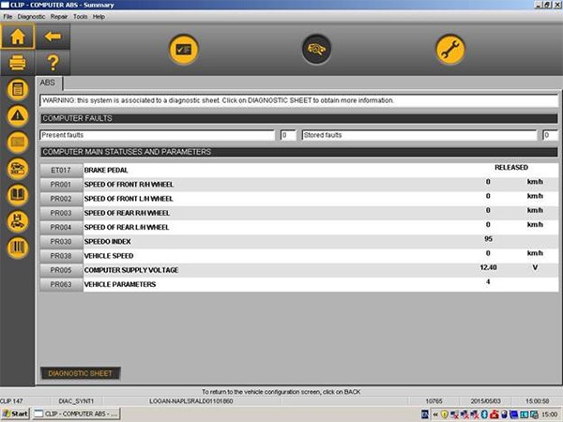Click the open book icon in sidebar
Screen dimensions: 563x422
point(17,195)
